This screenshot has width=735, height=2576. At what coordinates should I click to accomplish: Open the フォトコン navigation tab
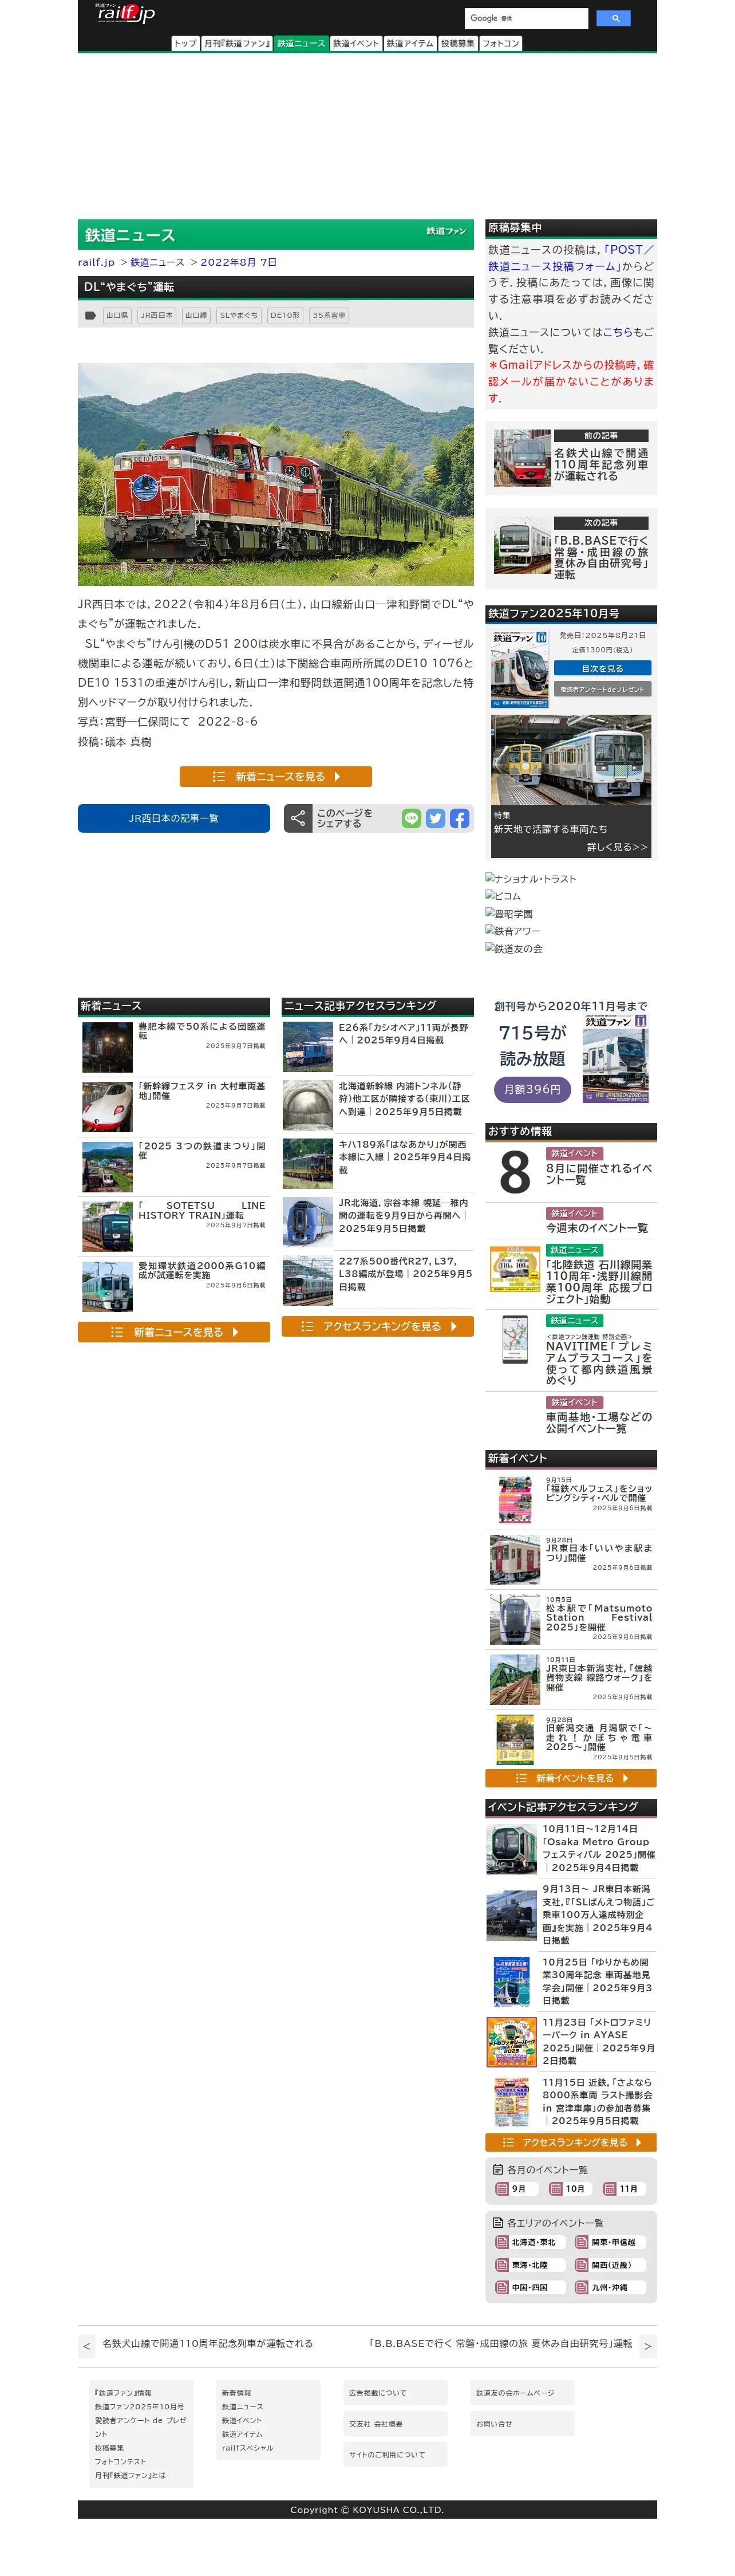[501, 43]
